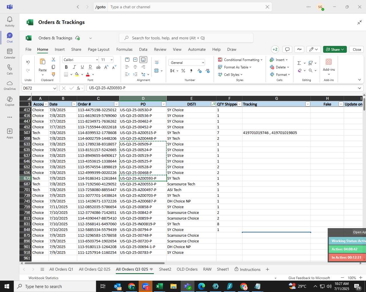Toggle Center horizontal alignment
The image size is (366, 292).
tap(135, 67)
